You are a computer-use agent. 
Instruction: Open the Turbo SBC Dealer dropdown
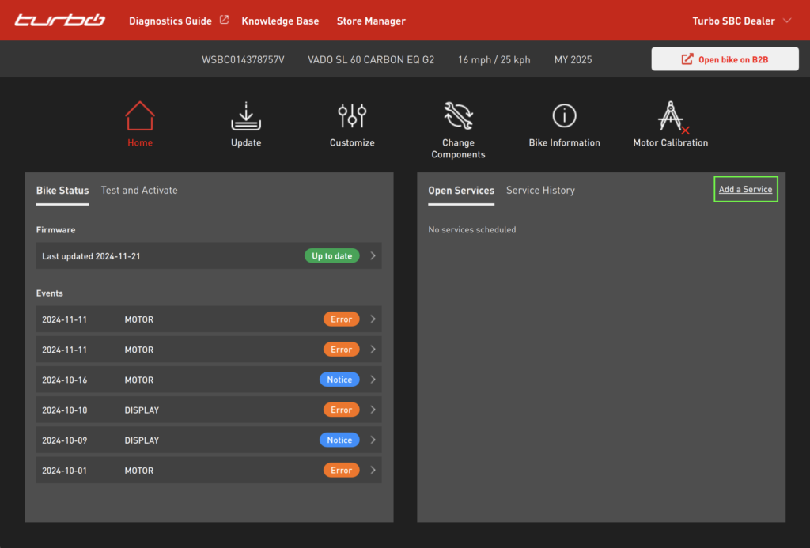tap(741, 21)
